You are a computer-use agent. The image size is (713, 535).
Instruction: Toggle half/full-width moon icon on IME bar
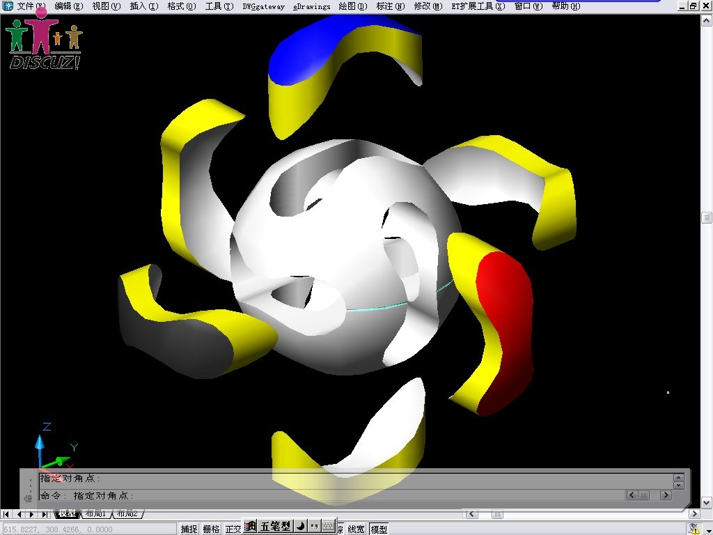tap(300, 526)
